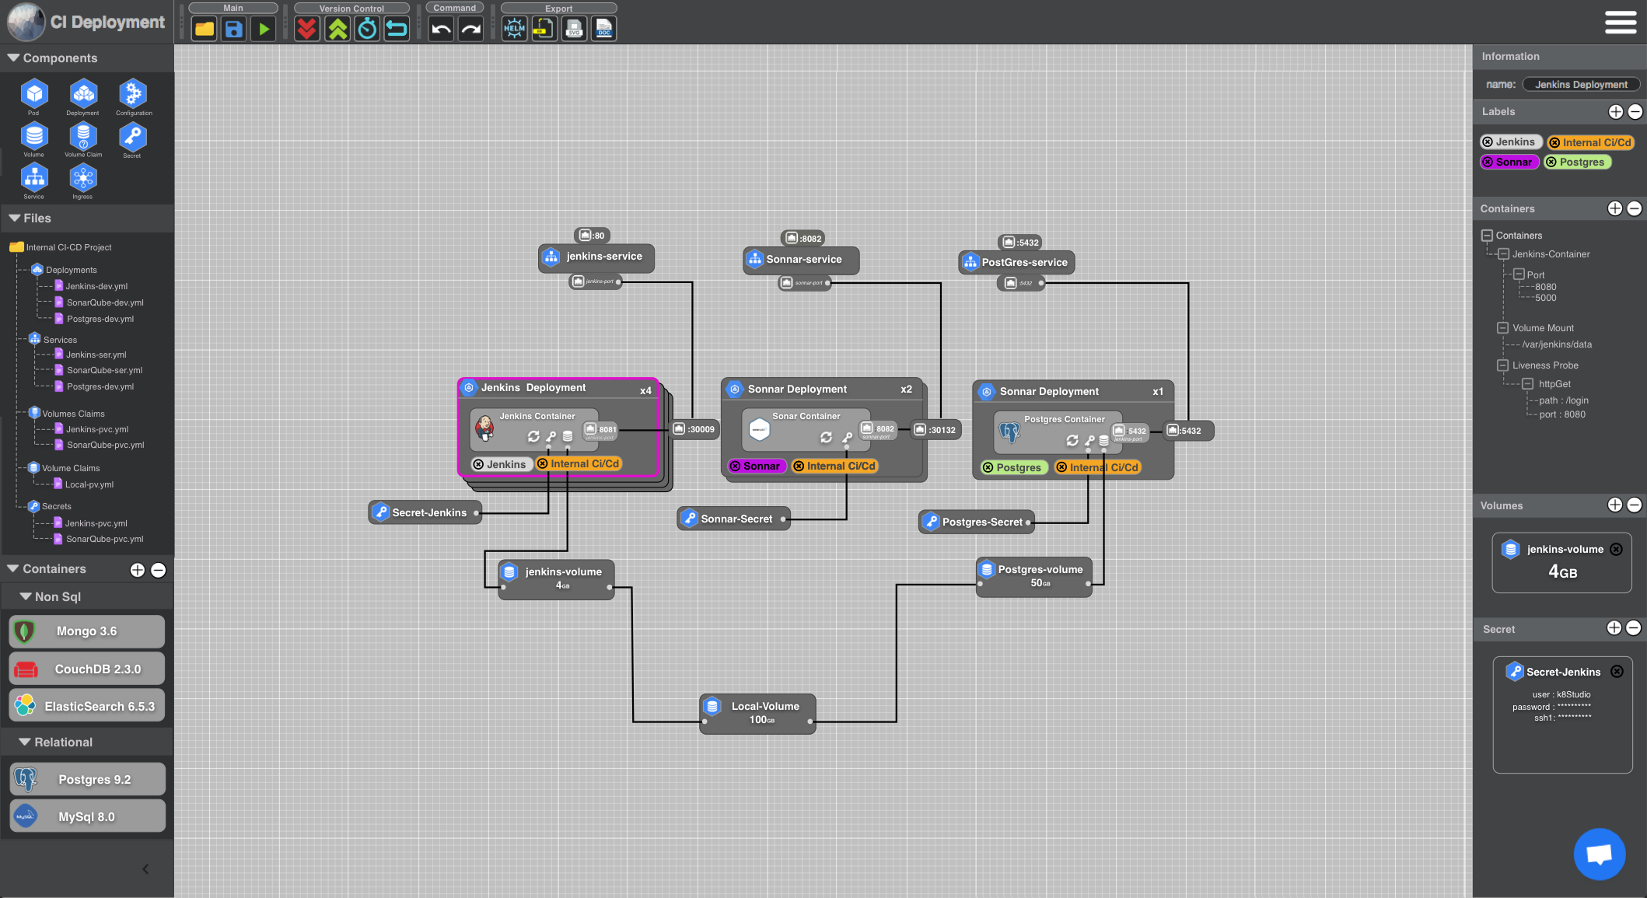Remove the Sonnar label from Labels panel
The width and height of the screenshot is (1647, 898).
1488,162
